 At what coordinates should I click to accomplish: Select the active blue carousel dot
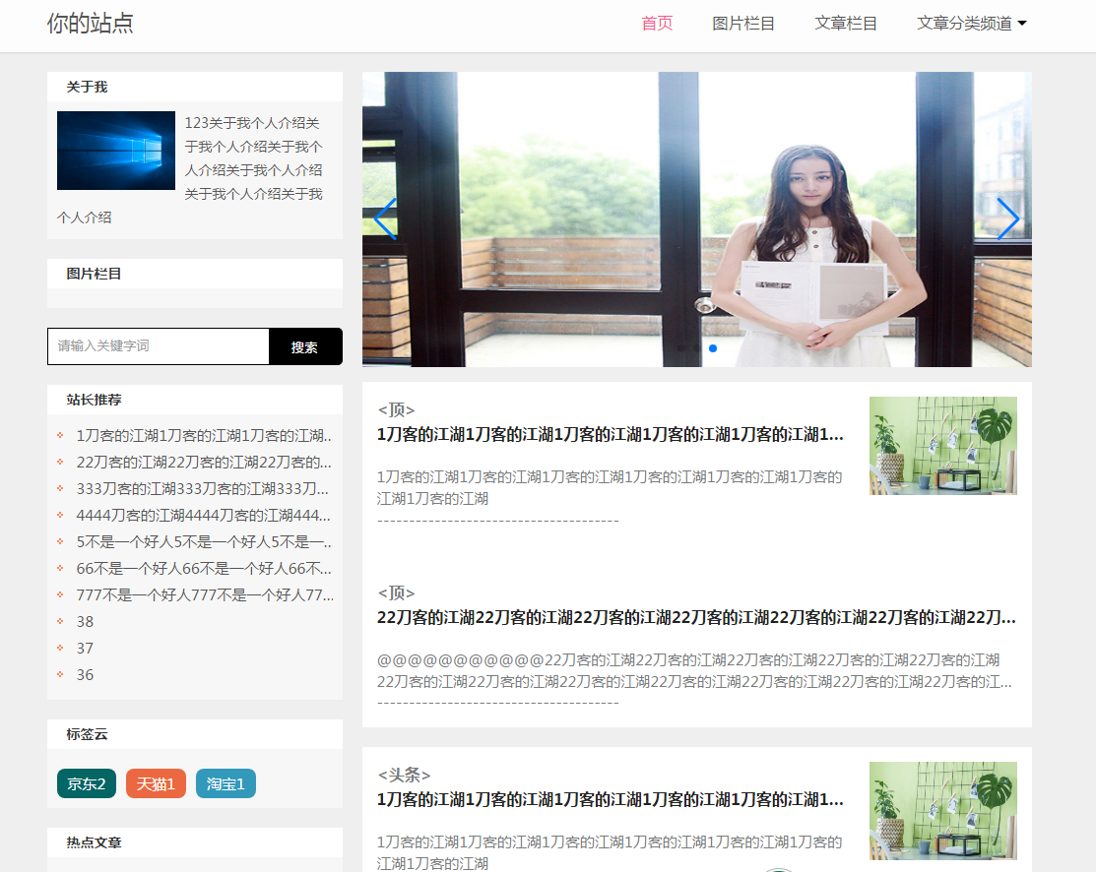(713, 348)
